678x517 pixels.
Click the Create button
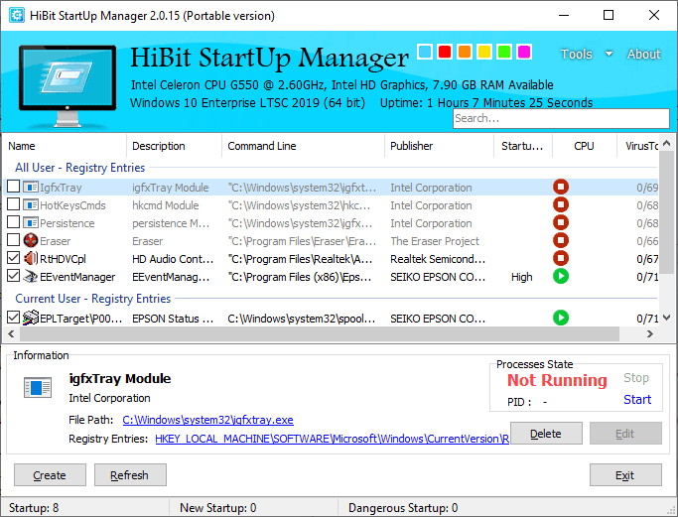[x=50, y=475]
